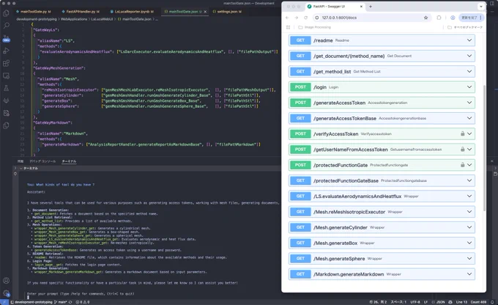Click the lock icon on /verifyAccessToken

(462, 133)
